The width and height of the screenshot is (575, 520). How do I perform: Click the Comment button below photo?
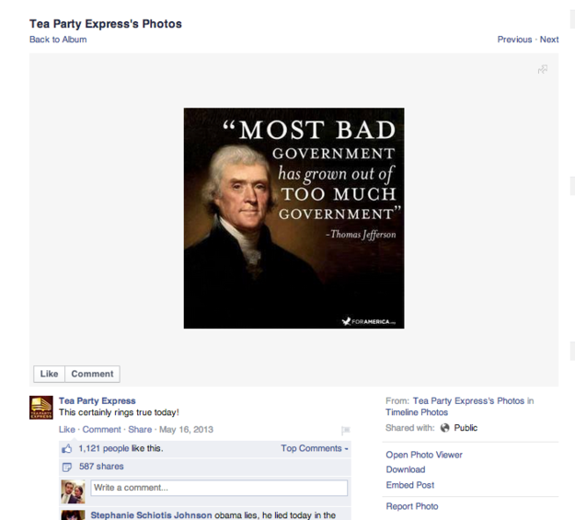(x=92, y=374)
